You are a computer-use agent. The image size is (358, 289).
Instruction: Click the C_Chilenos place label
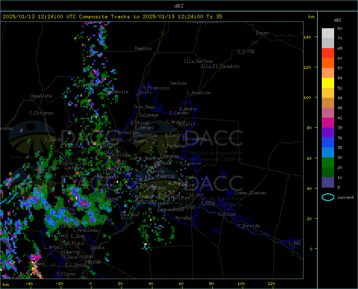coord(41,113)
